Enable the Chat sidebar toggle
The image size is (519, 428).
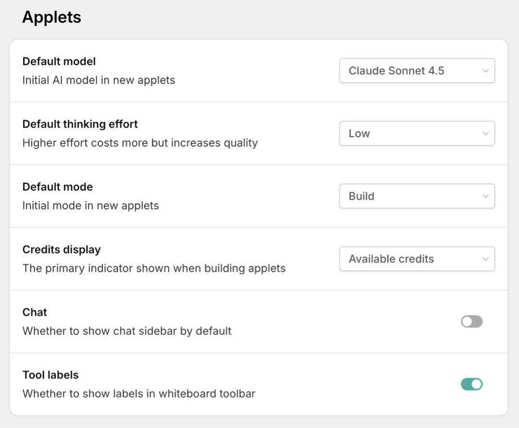pos(472,321)
